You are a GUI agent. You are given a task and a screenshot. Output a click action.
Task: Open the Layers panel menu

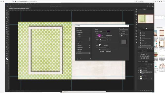pos(153,62)
